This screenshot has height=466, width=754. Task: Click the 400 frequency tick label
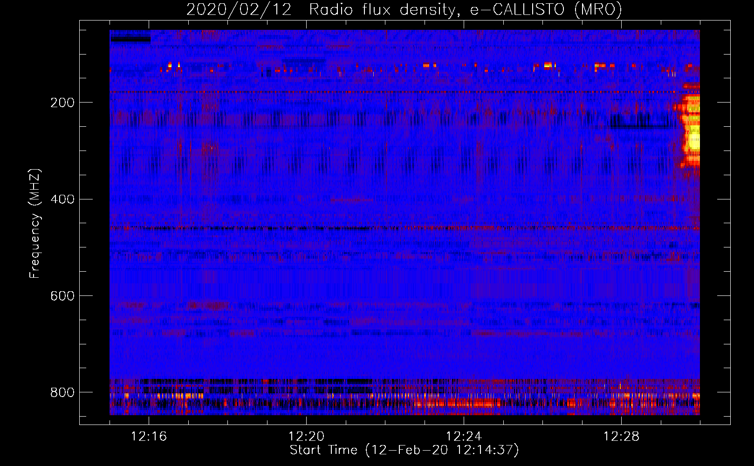tap(62, 199)
